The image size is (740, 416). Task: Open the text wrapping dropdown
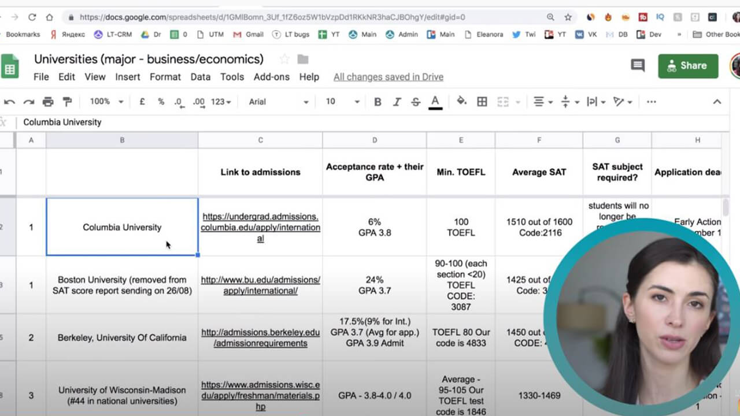pos(595,102)
